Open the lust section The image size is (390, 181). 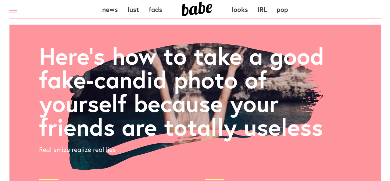click(x=133, y=10)
